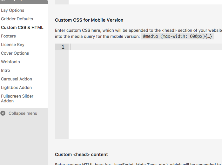Screen dimensions: 222x165
Task: Click the @media max-width code snippet
Action: [x=178, y=37]
